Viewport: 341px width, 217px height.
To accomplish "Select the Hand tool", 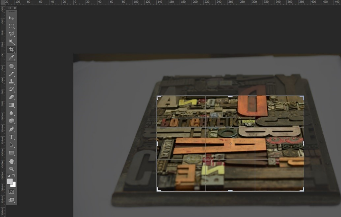I will click(11, 161).
